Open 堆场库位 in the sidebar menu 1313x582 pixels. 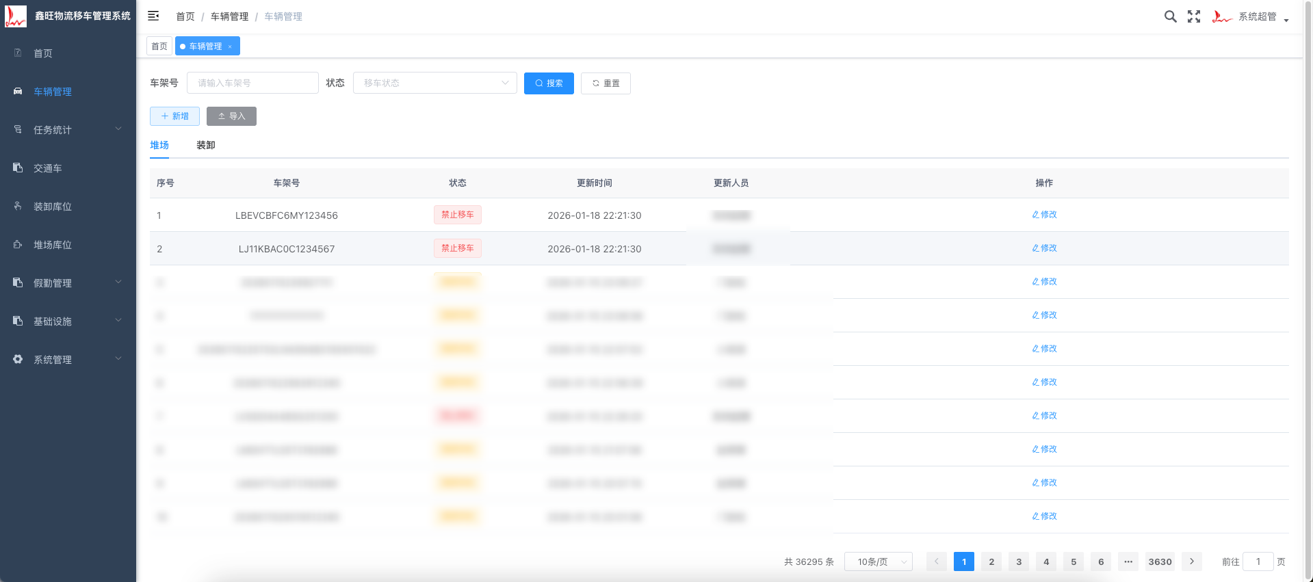pyautogui.click(x=68, y=244)
